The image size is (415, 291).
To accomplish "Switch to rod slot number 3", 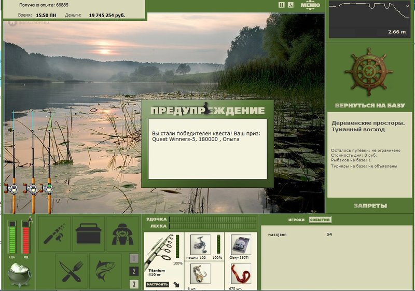I will [x=134, y=284].
